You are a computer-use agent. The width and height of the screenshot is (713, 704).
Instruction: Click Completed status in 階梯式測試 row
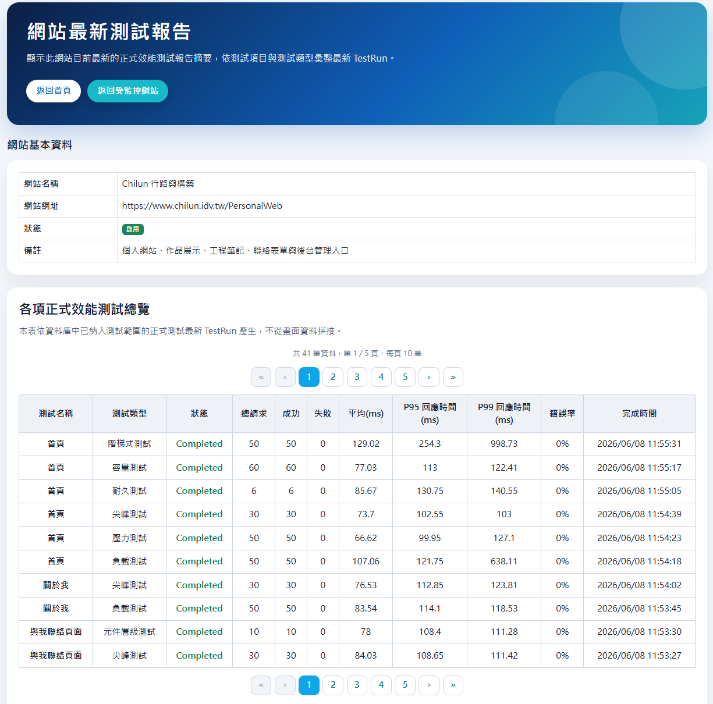199,444
